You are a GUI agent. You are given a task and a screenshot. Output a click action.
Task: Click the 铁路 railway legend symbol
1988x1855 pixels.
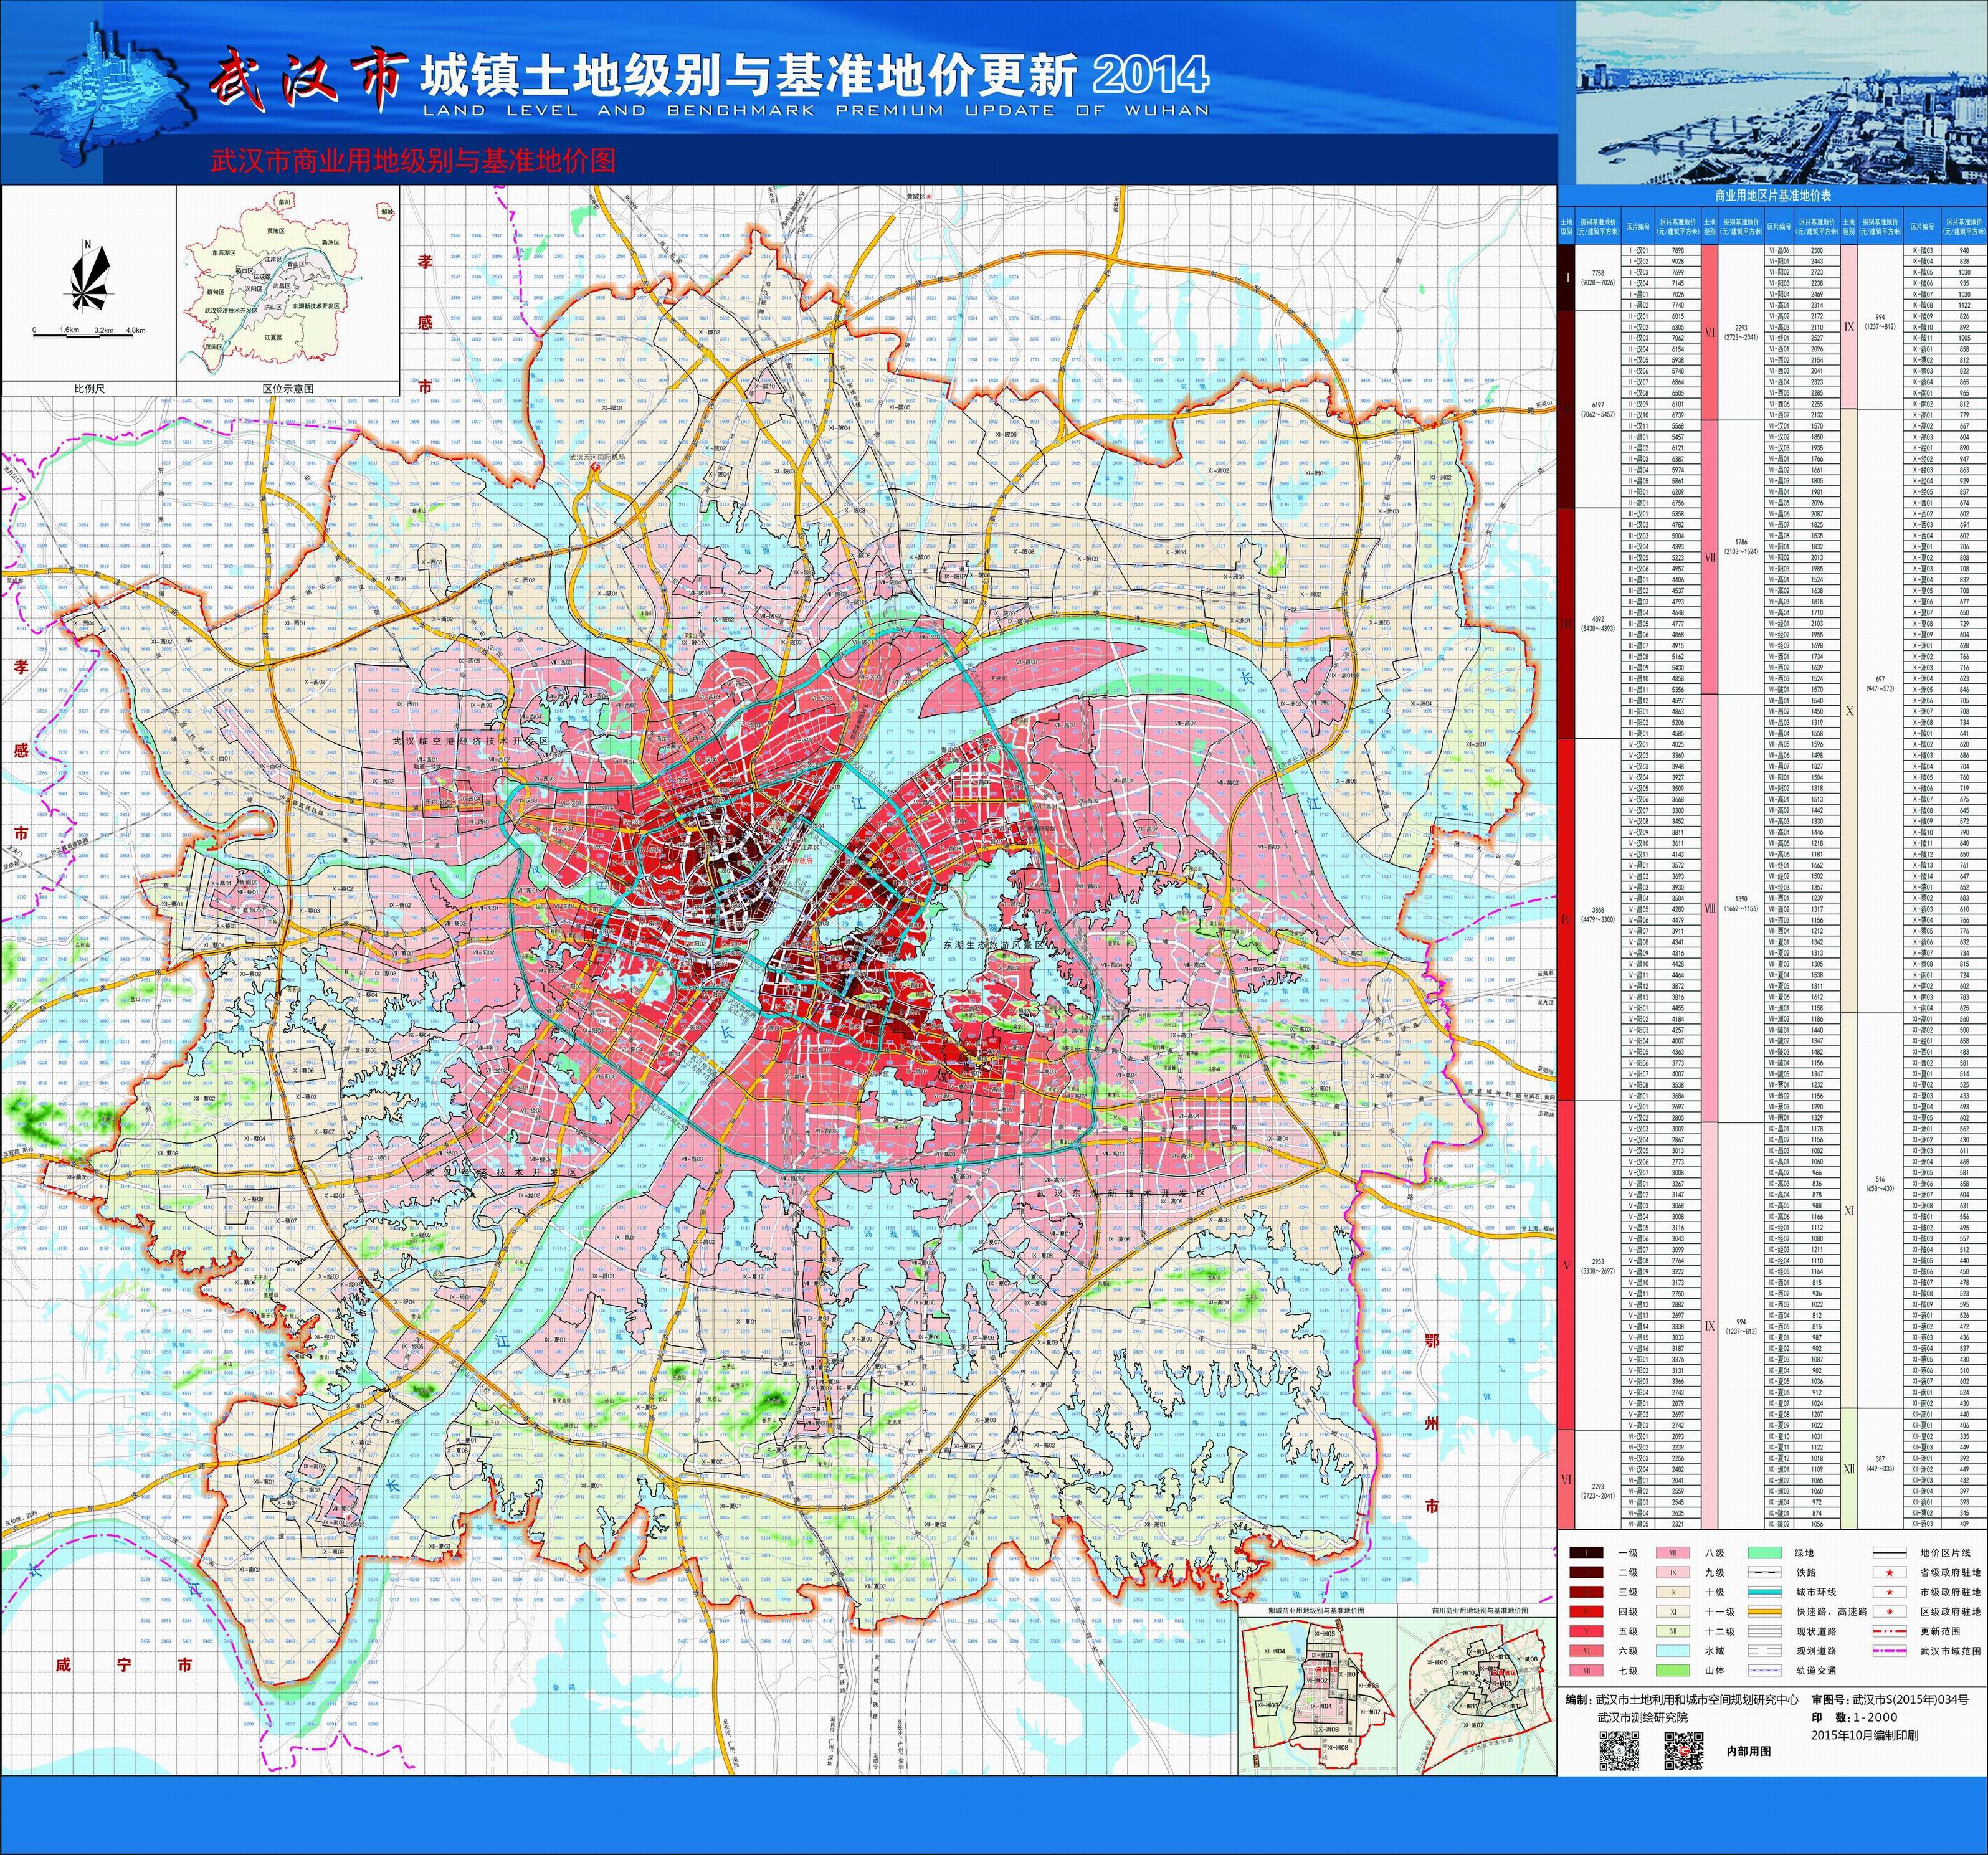(1765, 1572)
